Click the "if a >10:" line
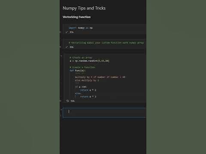This screenshot has height=154, width=206. [81, 87]
